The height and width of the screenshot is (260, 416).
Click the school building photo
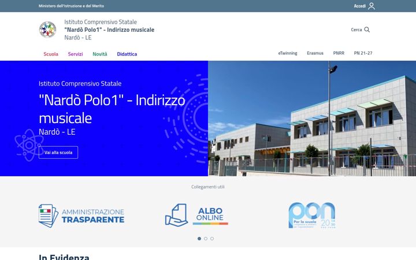pos(312,118)
